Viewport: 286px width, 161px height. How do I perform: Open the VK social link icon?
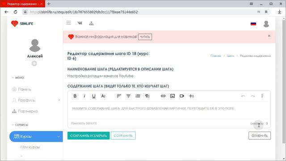point(80,23)
